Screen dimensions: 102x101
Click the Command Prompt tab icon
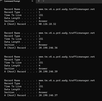tap(1, 1)
